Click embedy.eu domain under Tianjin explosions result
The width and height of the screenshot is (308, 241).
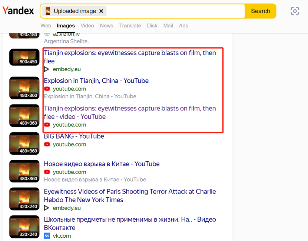pyautogui.click(x=67, y=69)
